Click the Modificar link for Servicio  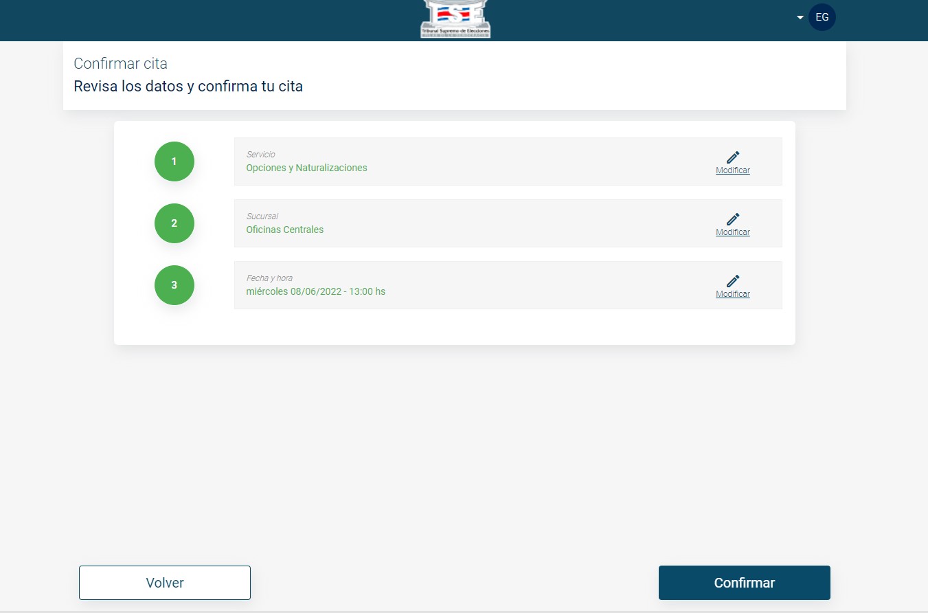click(733, 170)
